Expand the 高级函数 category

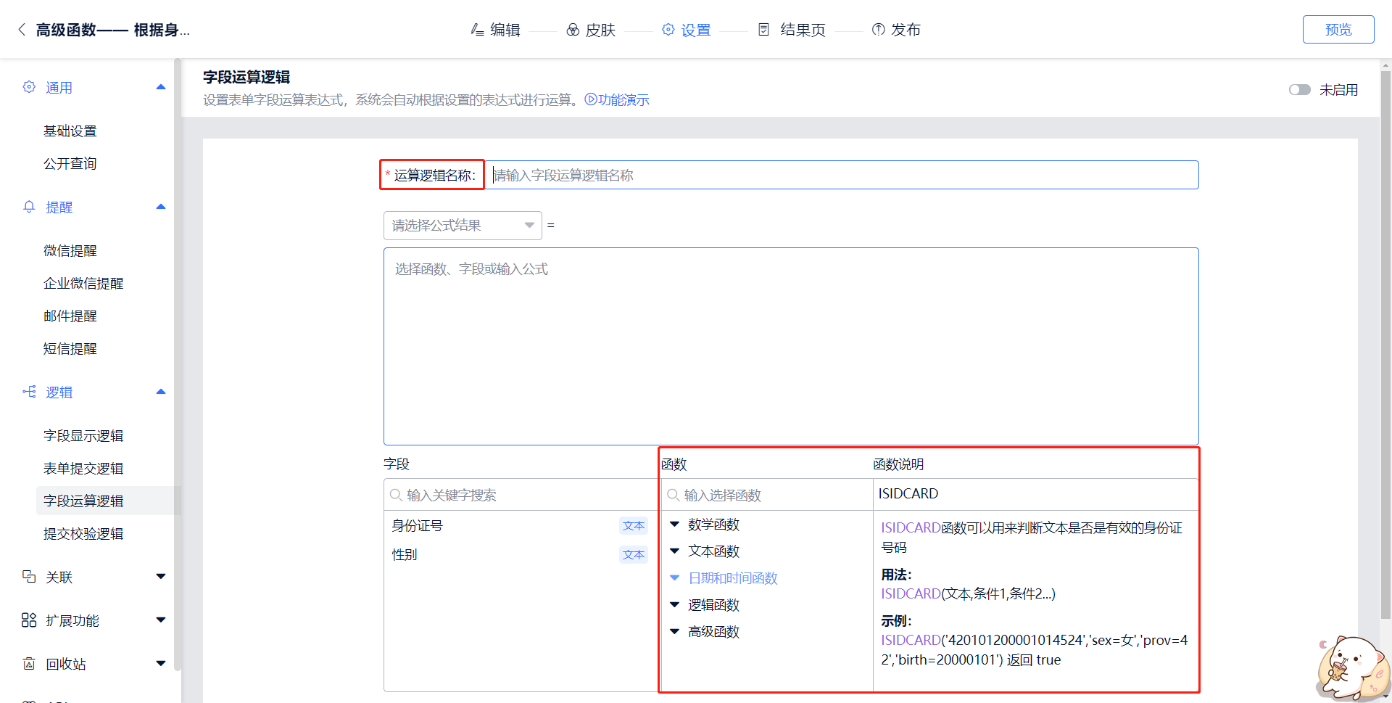click(x=713, y=632)
